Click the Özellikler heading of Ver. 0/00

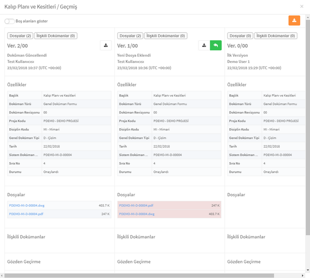coord(237,85)
